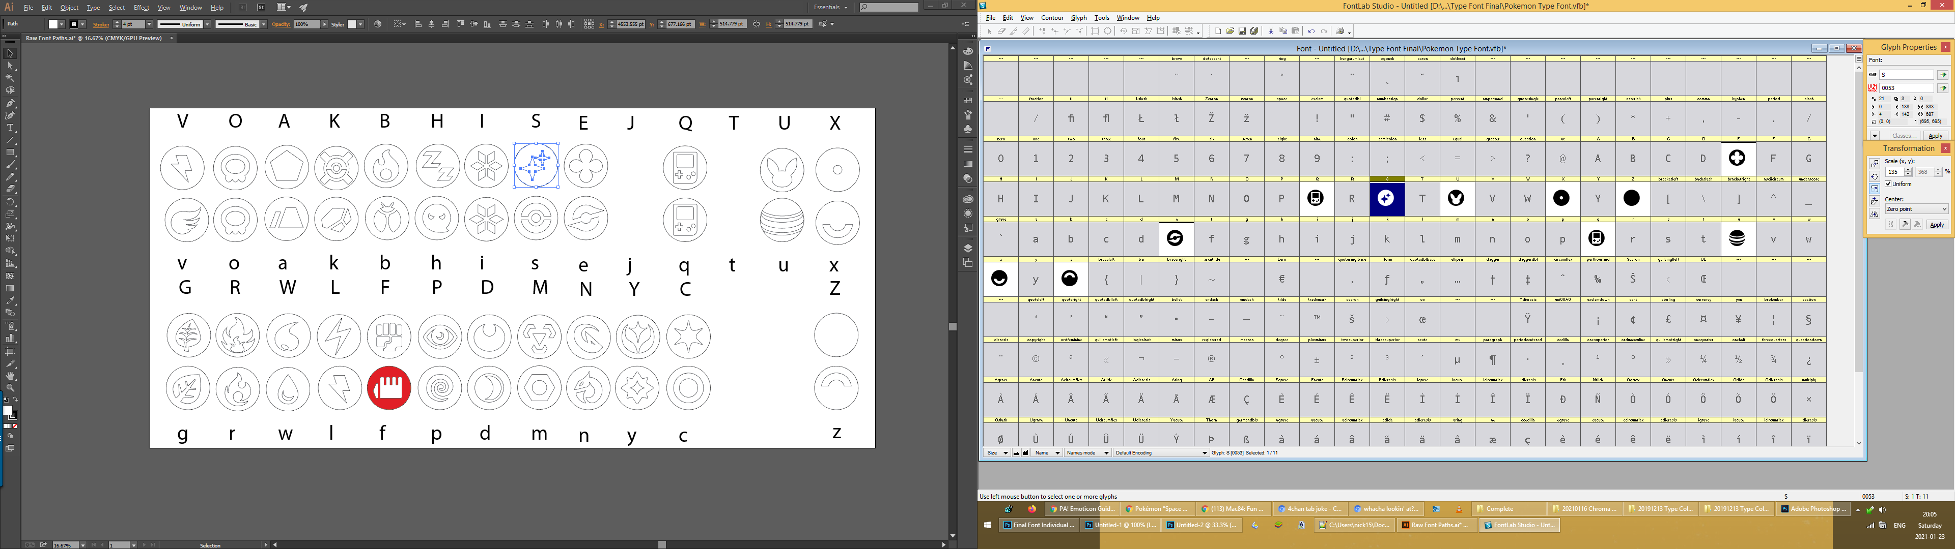This screenshot has width=1955, height=549.
Task: Click FontLab's Eraser tool icon
Action: (1002, 31)
